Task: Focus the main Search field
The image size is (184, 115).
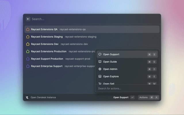Action: (92, 19)
